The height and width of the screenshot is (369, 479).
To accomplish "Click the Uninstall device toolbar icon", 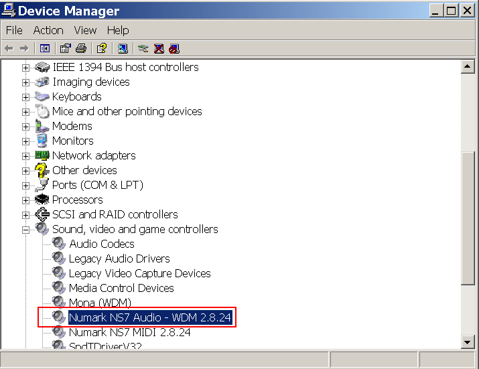I will (x=159, y=48).
